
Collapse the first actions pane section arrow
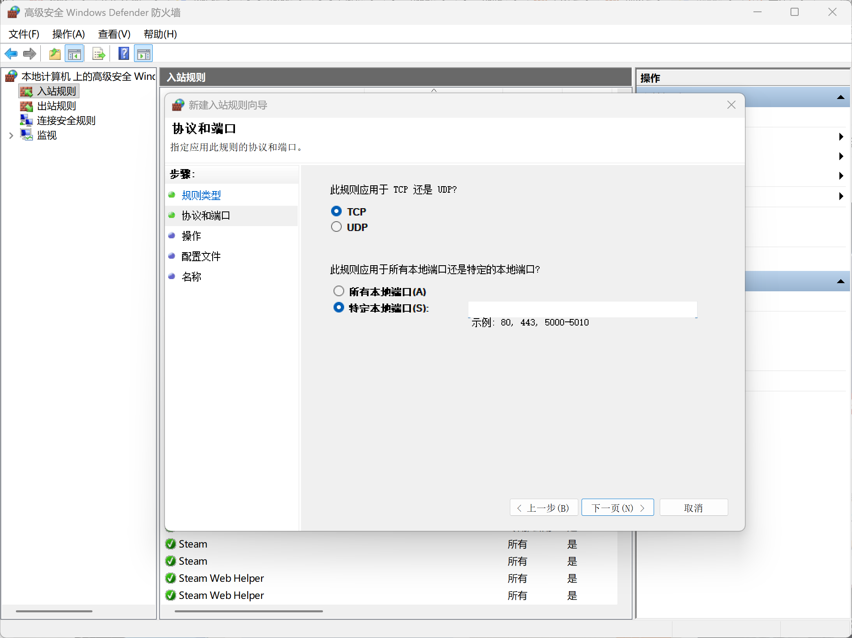point(841,97)
